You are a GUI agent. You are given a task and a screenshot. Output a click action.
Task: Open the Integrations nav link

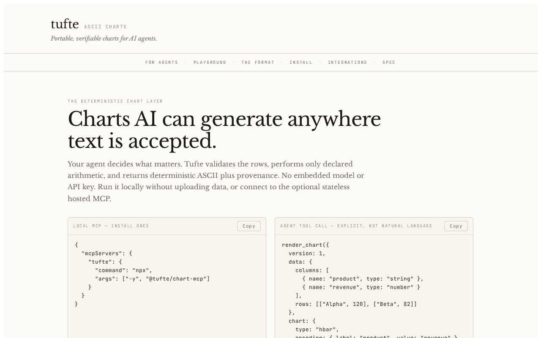(x=347, y=63)
